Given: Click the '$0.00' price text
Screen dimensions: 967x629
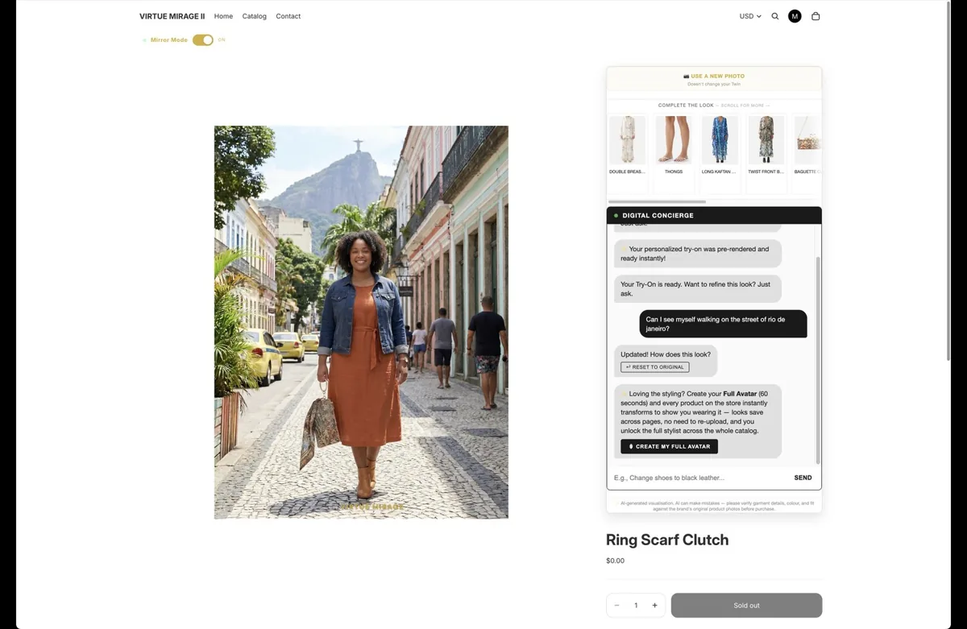Looking at the screenshot, I should coord(615,561).
